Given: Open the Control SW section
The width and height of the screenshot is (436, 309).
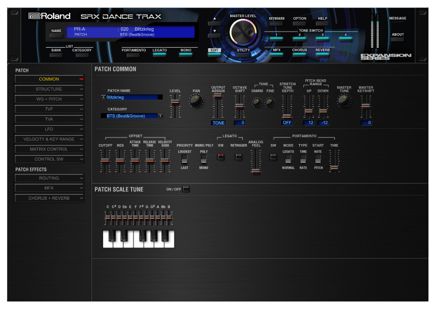Looking at the screenshot, I should pyautogui.click(x=49, y=159).
